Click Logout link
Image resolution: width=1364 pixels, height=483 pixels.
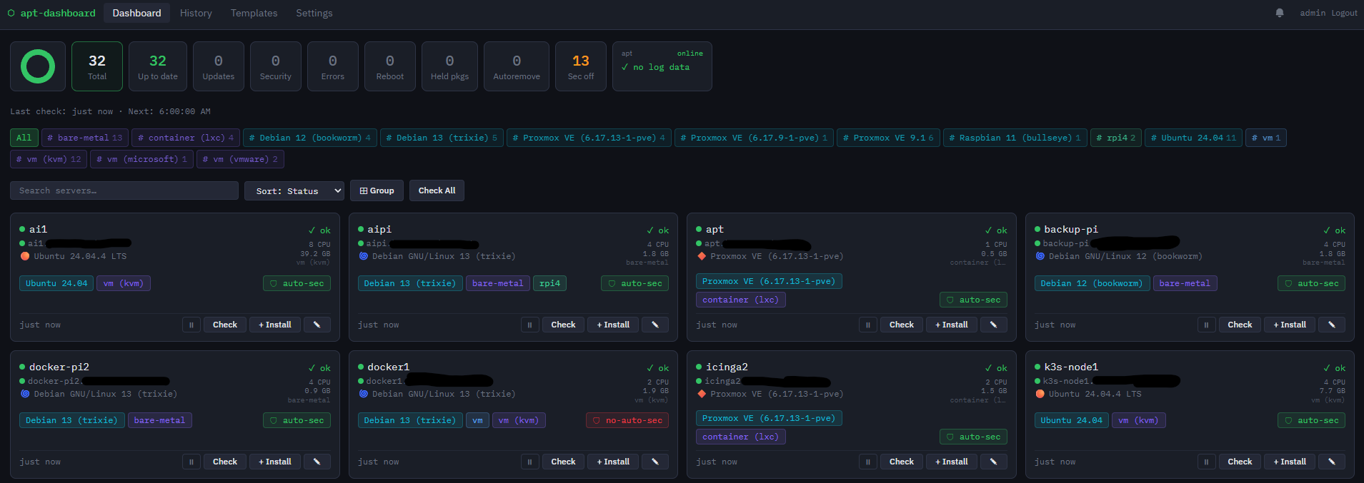tap(1344, 13)
